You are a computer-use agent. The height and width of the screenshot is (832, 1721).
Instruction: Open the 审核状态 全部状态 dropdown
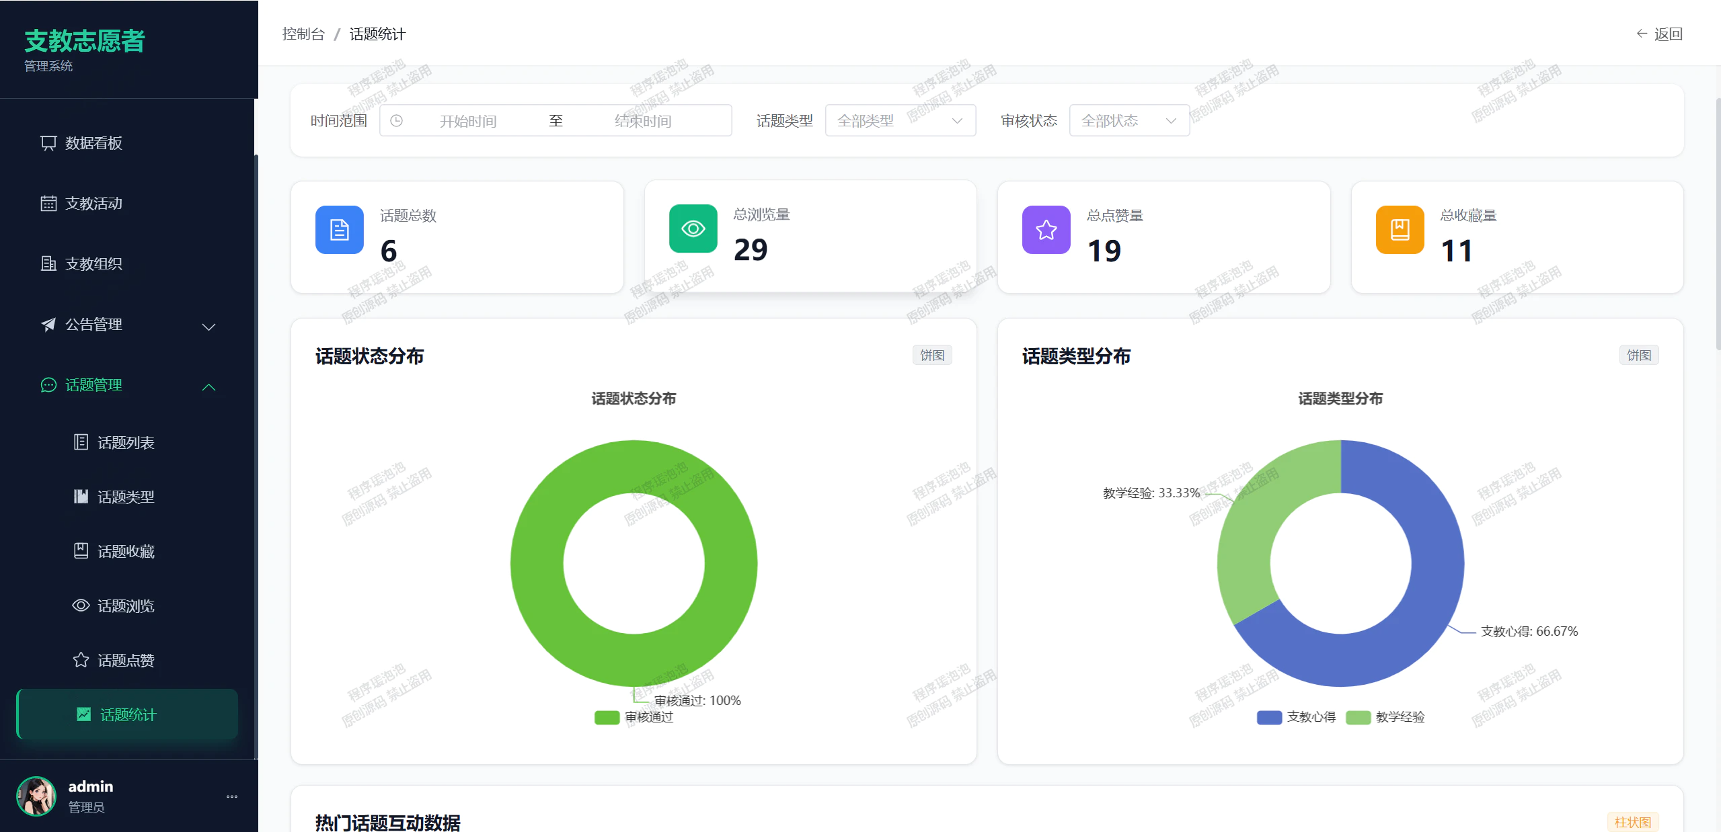point(1130,121)
